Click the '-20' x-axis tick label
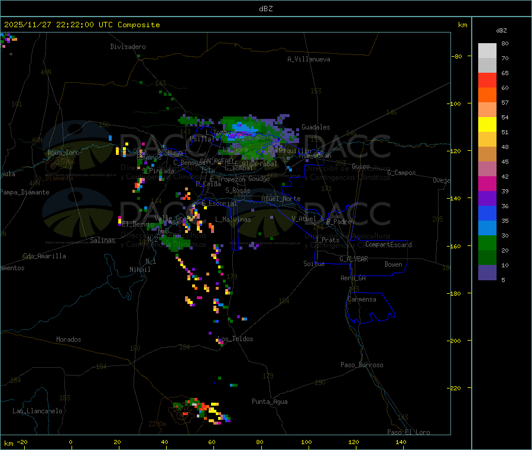The image size is (532, 450). tap(22, 442)
